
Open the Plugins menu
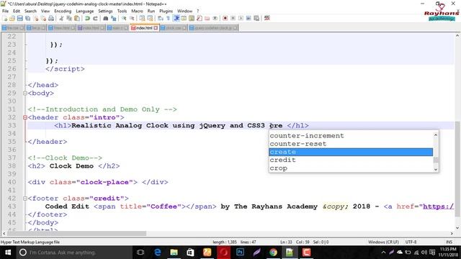click(166, 12)
